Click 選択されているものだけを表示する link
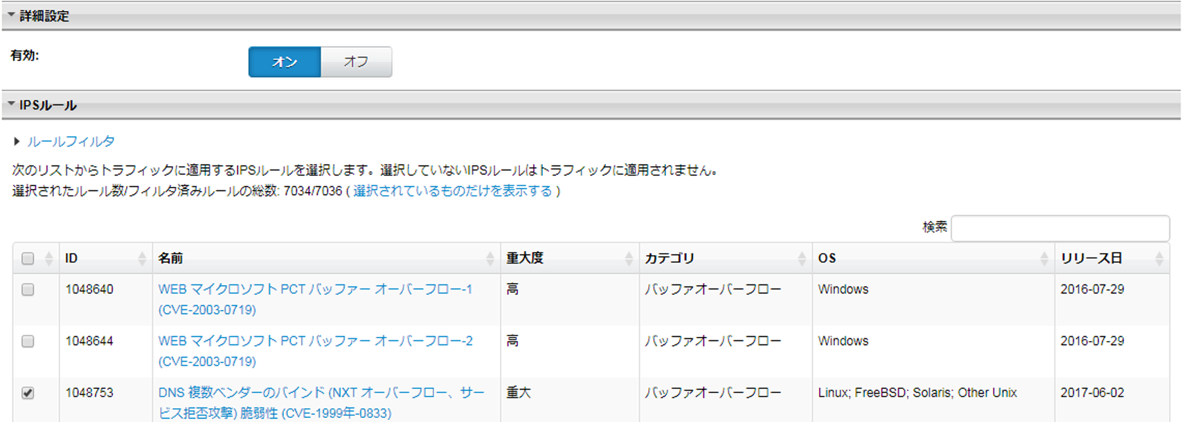Screen dimensions: 1184x422 click(453, 191)
